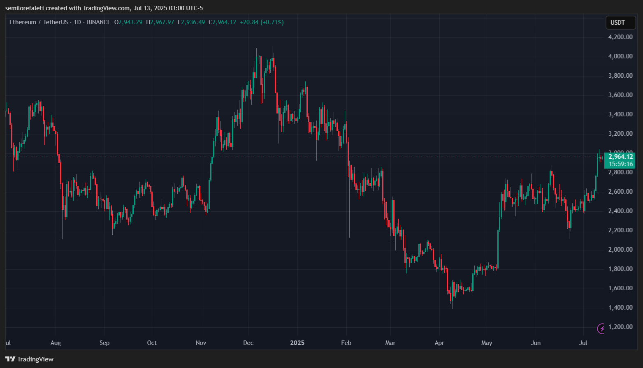Click the purple lightning bolt icon

601,328
